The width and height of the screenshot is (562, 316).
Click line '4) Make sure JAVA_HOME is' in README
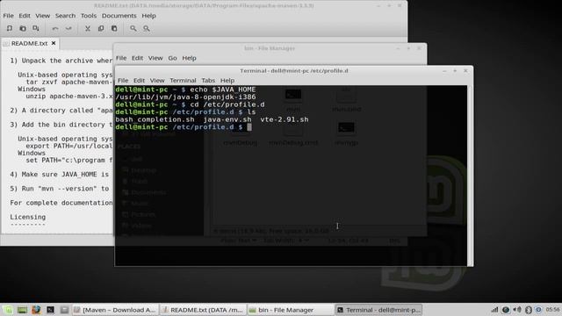(x=59, y=175)
